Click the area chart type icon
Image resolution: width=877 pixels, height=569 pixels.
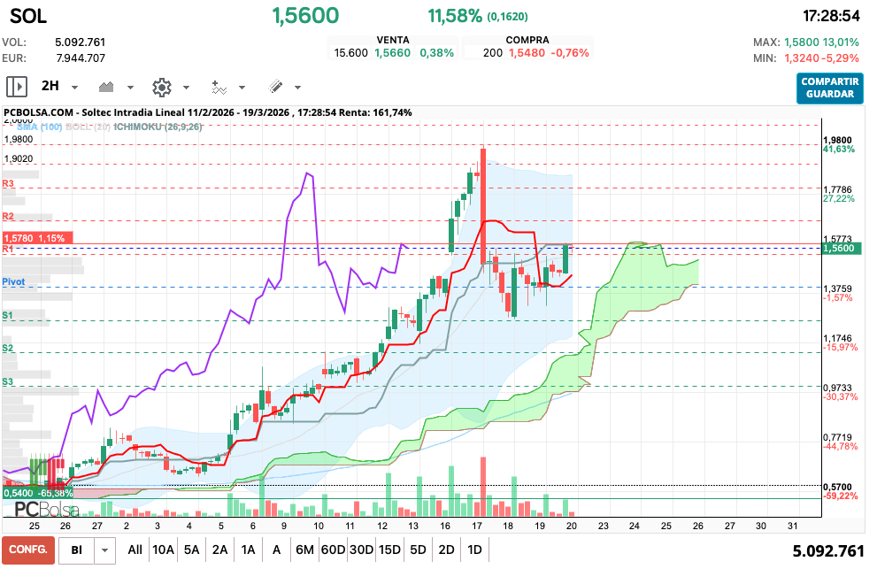[x=106, y=87]
